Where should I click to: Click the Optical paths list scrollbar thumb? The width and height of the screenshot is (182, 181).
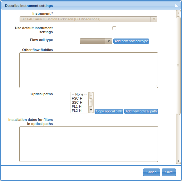click(x=91, y=102)
